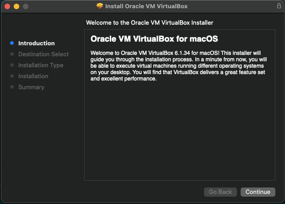Click the "Welcome to the Oracle VM VirtualBox Installer" subtitle
The width and height of the screenshot is (285, 204).
[x=150, y=22]
